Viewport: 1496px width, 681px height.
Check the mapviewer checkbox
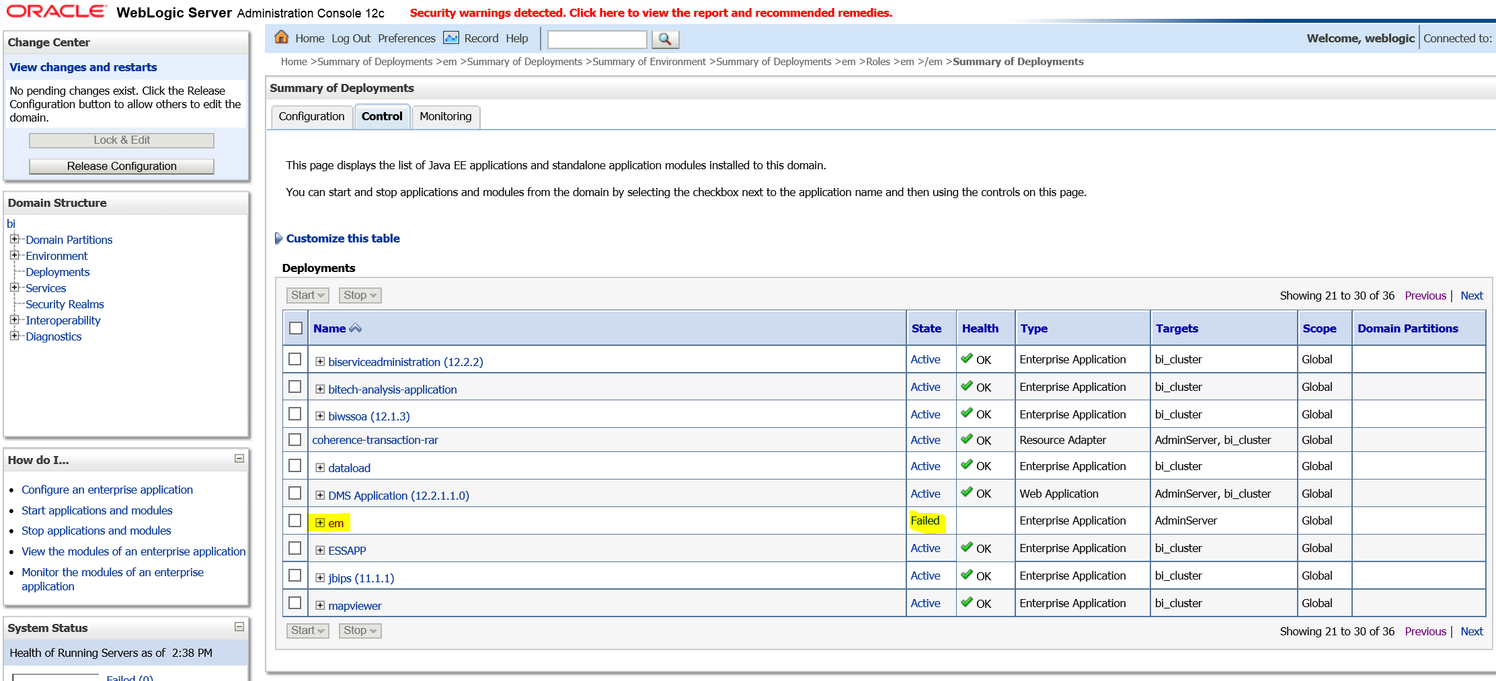point(294,602)
